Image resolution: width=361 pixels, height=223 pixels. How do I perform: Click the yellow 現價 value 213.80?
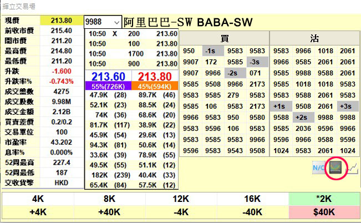[62, 21]
